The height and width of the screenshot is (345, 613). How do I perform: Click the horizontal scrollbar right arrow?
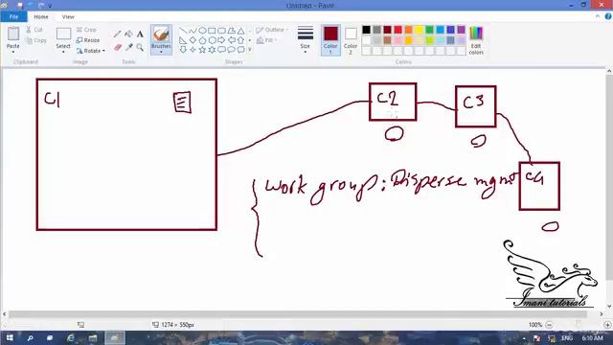click(602, 314)
